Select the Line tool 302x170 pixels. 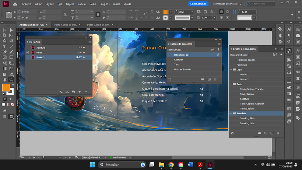click(x=11, y=46)
